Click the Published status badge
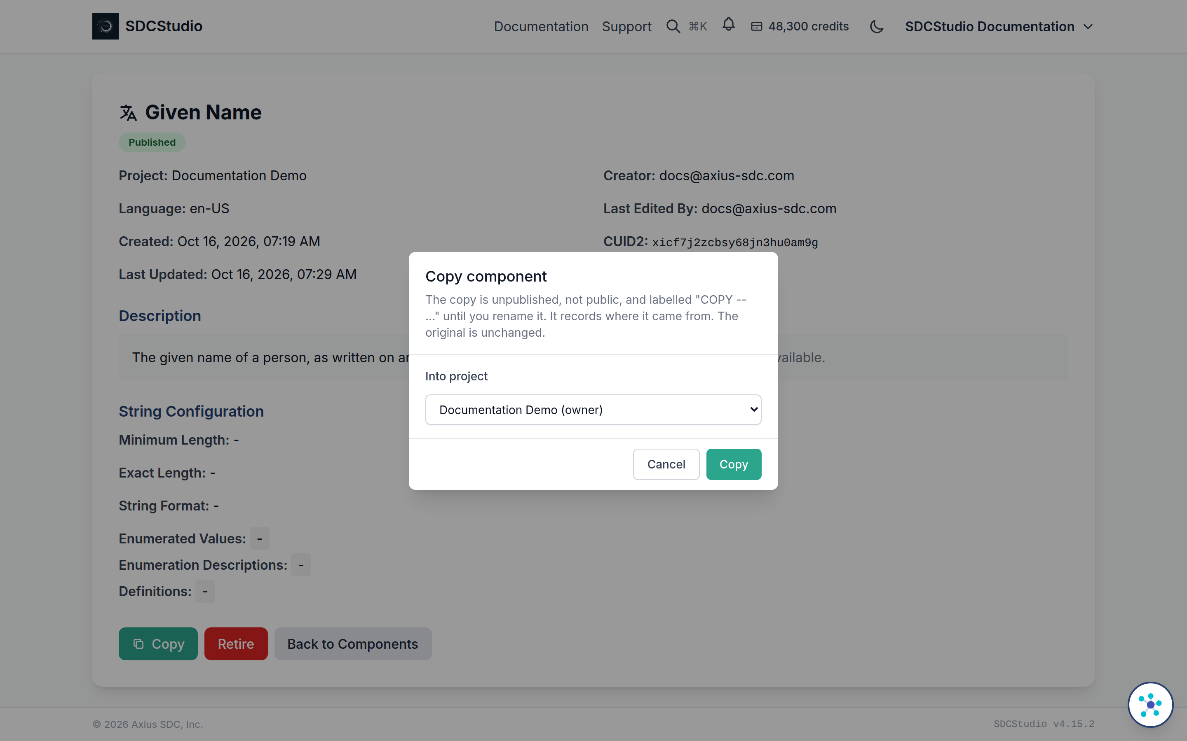The height and width of the screenshot is (741, 1187). (152, 142)
